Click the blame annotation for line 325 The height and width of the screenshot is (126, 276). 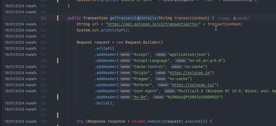[x=21, y=42]
